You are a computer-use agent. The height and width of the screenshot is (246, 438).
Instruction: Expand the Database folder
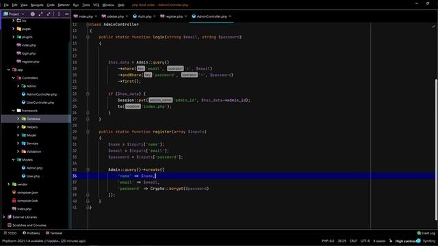(18, 119)
